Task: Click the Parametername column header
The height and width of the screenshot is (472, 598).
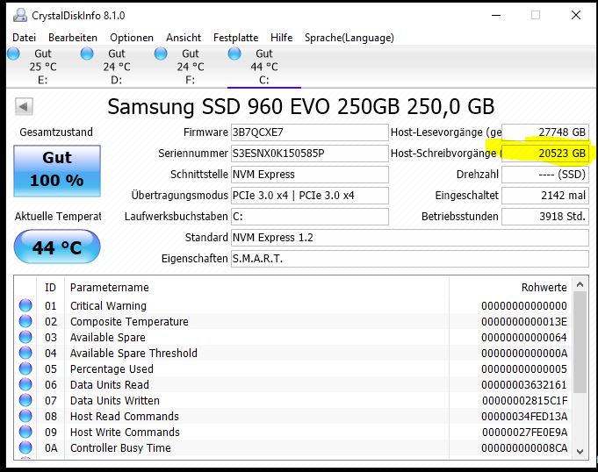Action: point(256,287)
